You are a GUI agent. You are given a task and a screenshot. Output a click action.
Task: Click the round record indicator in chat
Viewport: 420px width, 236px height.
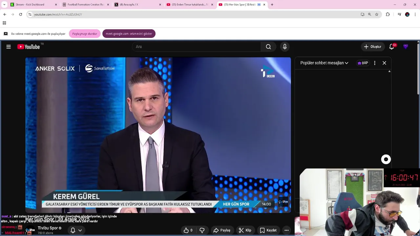pos(386,159)
